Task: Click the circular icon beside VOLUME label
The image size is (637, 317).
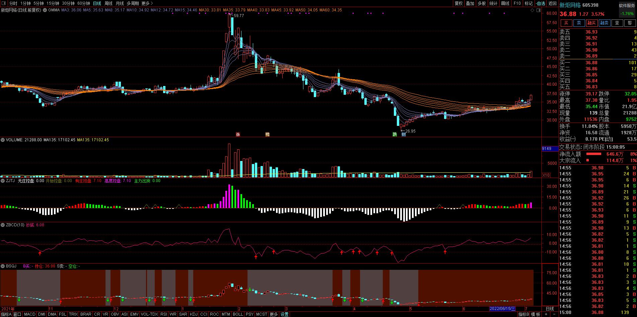Action: click(3, 140)
